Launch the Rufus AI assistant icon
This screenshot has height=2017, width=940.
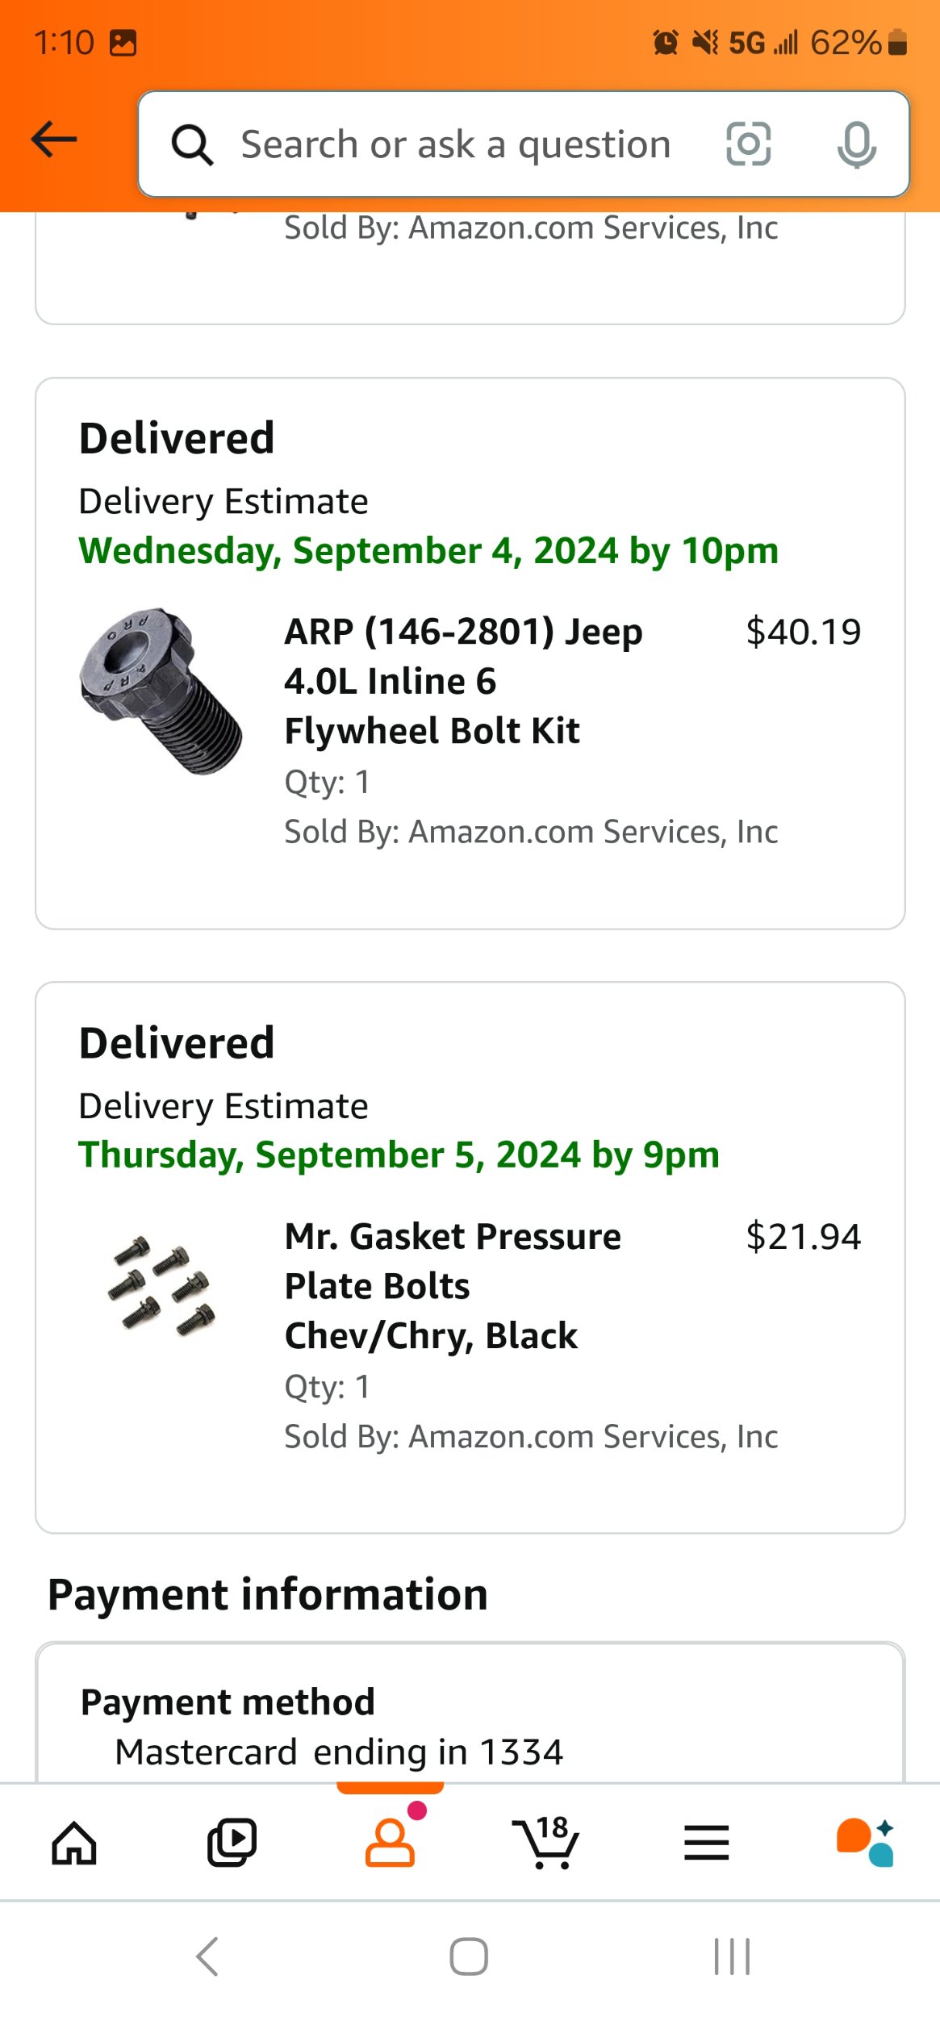tap(865, 1843)
